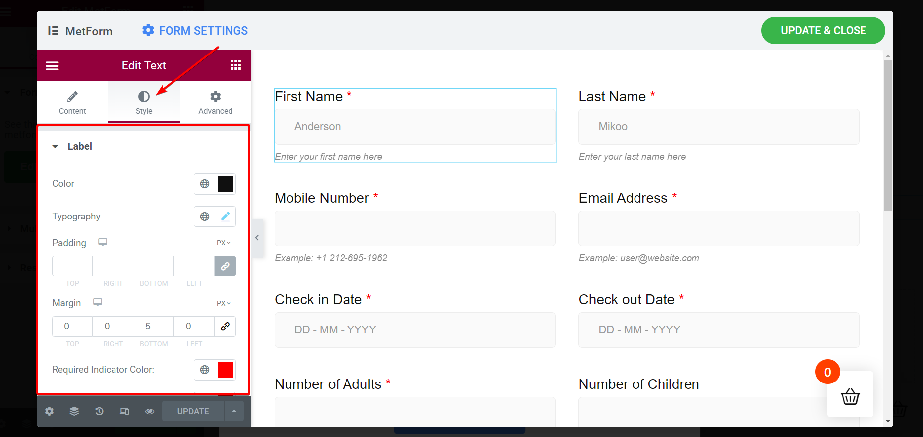Click Margin bottom field with 5
The width and height of the screenshot is (923, 437).
coord(154,327)
